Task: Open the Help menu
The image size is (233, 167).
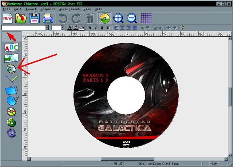Action: (x=99, y=9)
